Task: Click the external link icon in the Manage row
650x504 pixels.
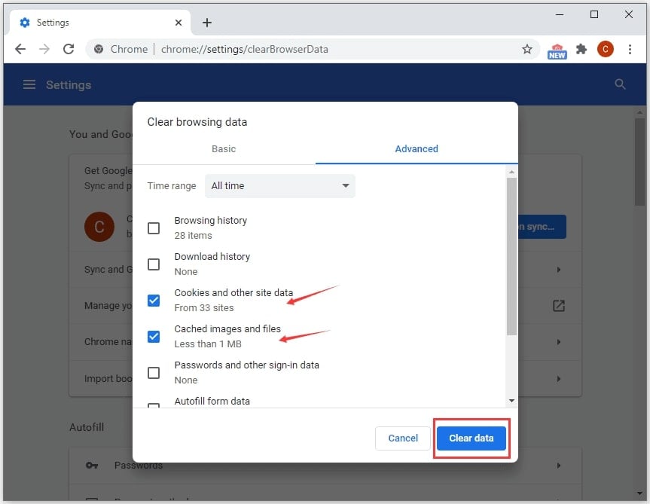Action: point(558,306)
